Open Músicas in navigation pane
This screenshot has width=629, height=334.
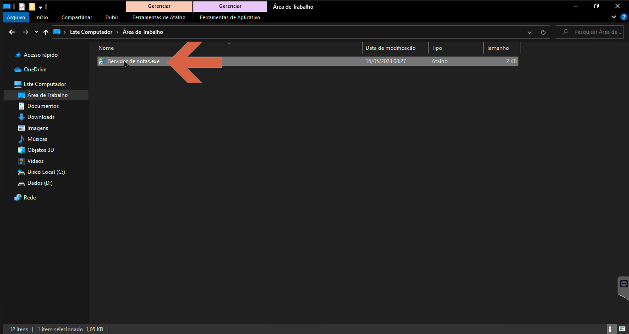pyautogui.click(x=37, y=139)
